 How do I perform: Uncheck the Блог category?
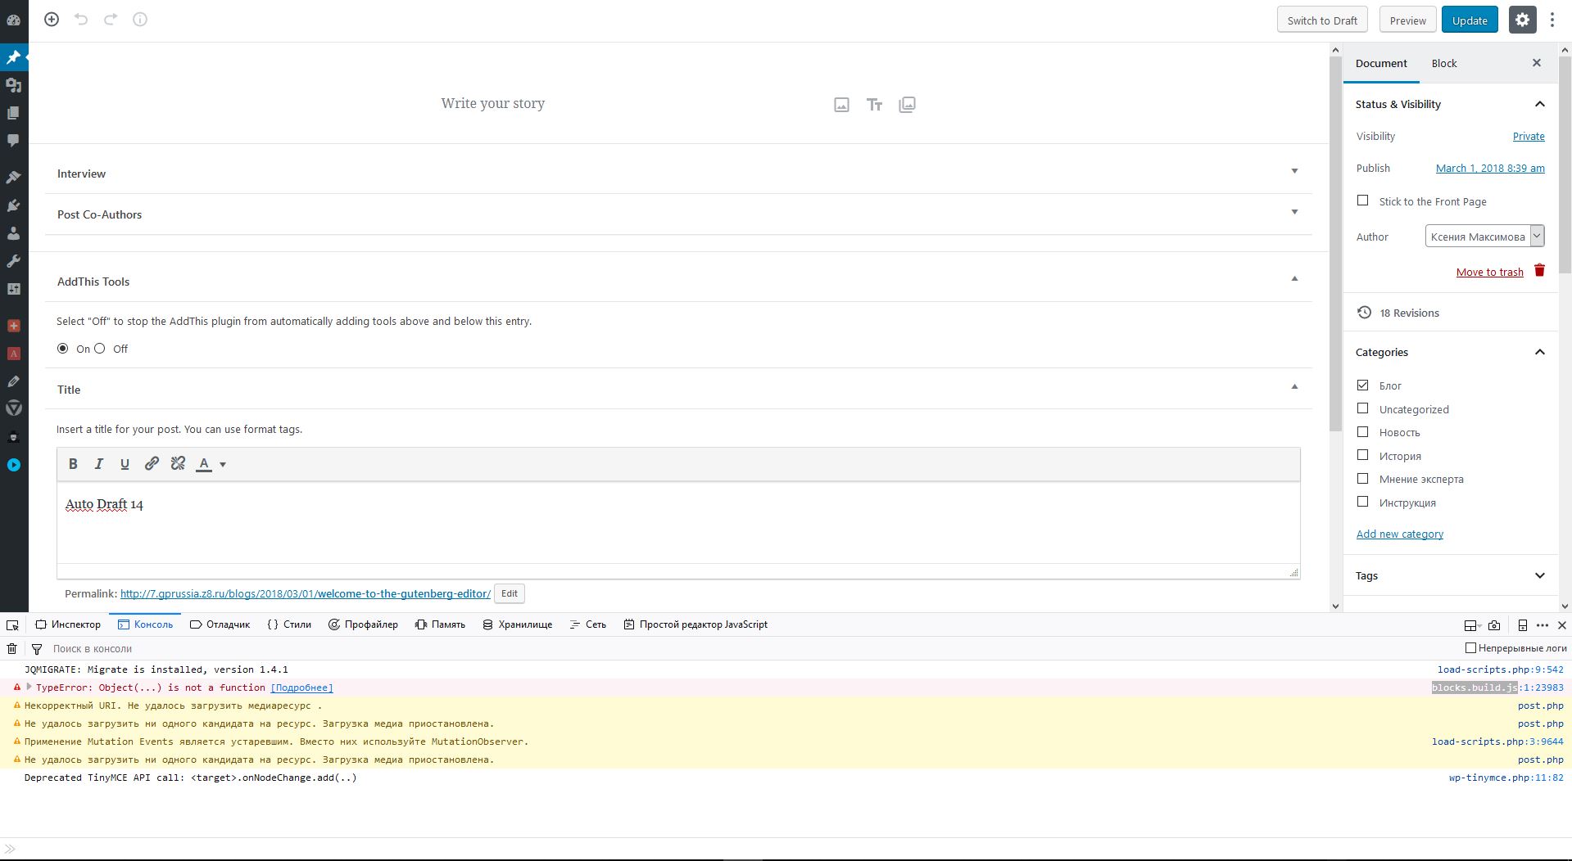pyautogui.click(x=1362, y=385)
